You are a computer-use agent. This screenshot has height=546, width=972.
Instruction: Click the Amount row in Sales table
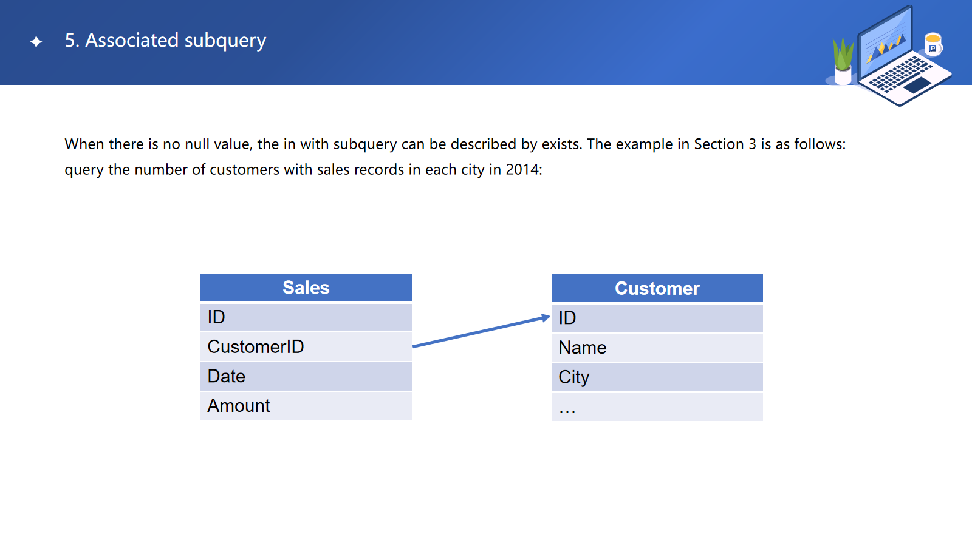point(306,406)
